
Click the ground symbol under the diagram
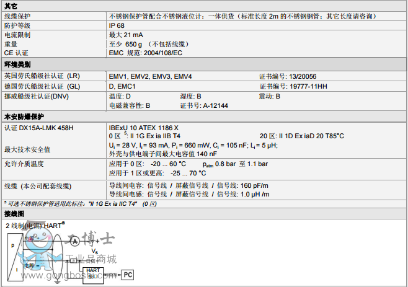[60, 281]
